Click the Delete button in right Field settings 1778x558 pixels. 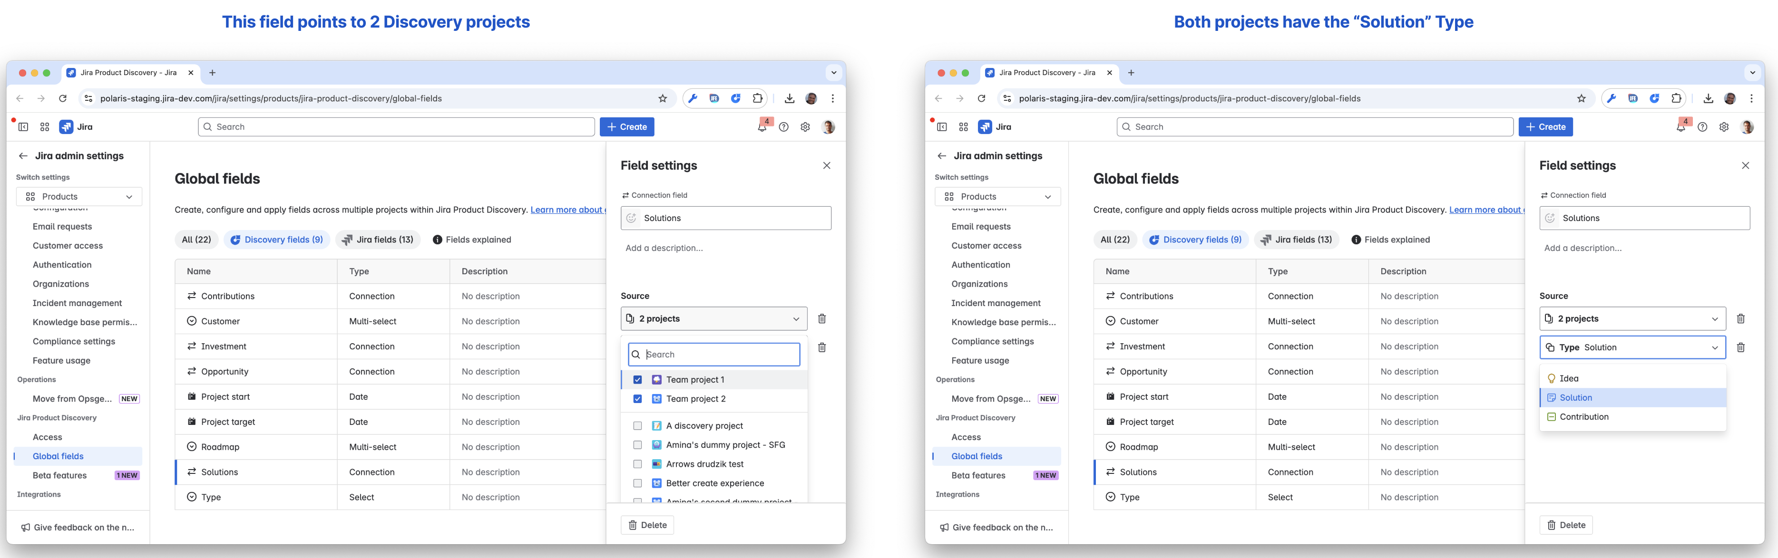point(1566,526)
